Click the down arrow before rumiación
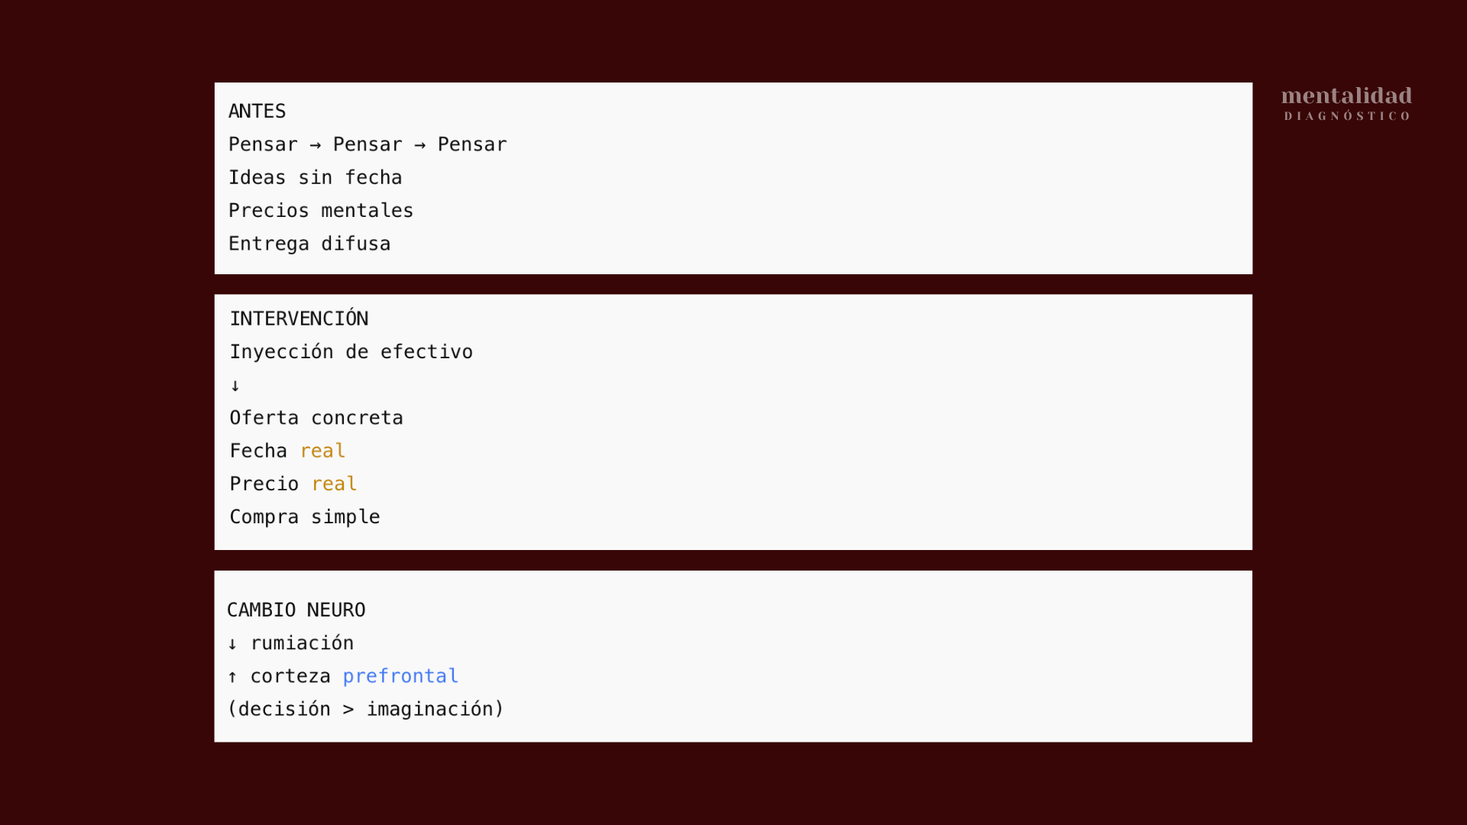 (x=232, y=644)
